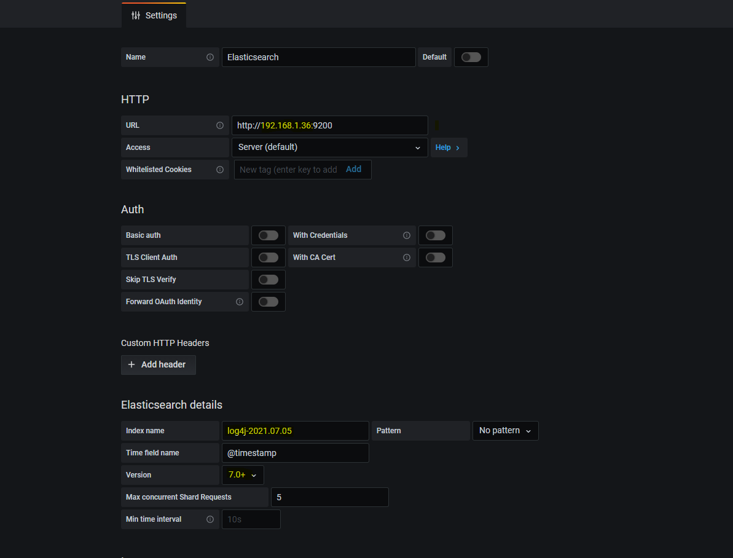Enable TLS Client Auth toggle
733x558 pixels.
tap(269, 257)
